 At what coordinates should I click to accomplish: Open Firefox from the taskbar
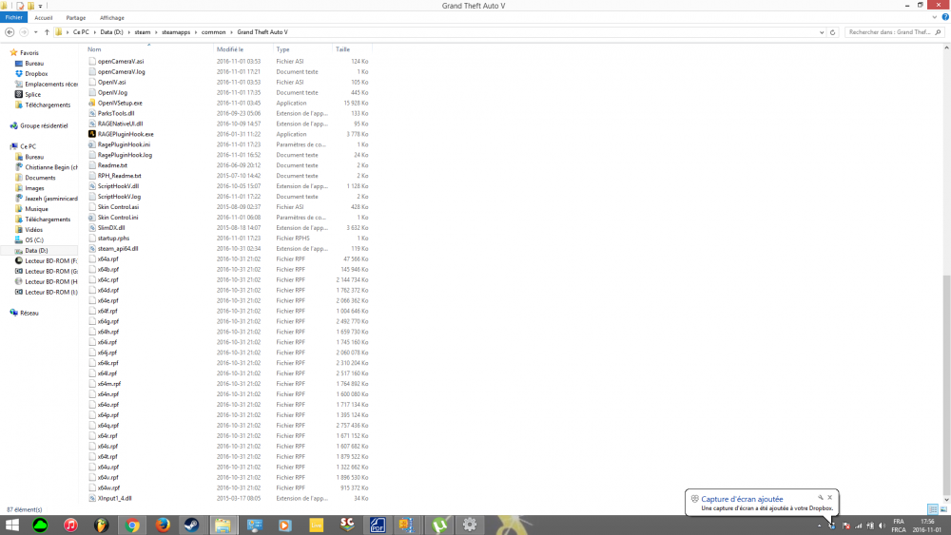pyautogui.click(x=162, y=525)
